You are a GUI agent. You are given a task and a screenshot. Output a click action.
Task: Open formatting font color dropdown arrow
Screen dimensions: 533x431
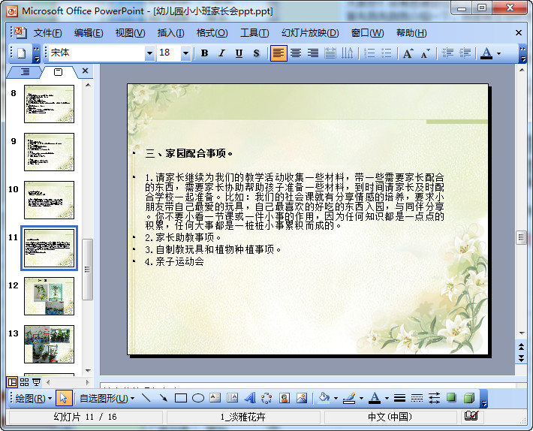point(498,53)
